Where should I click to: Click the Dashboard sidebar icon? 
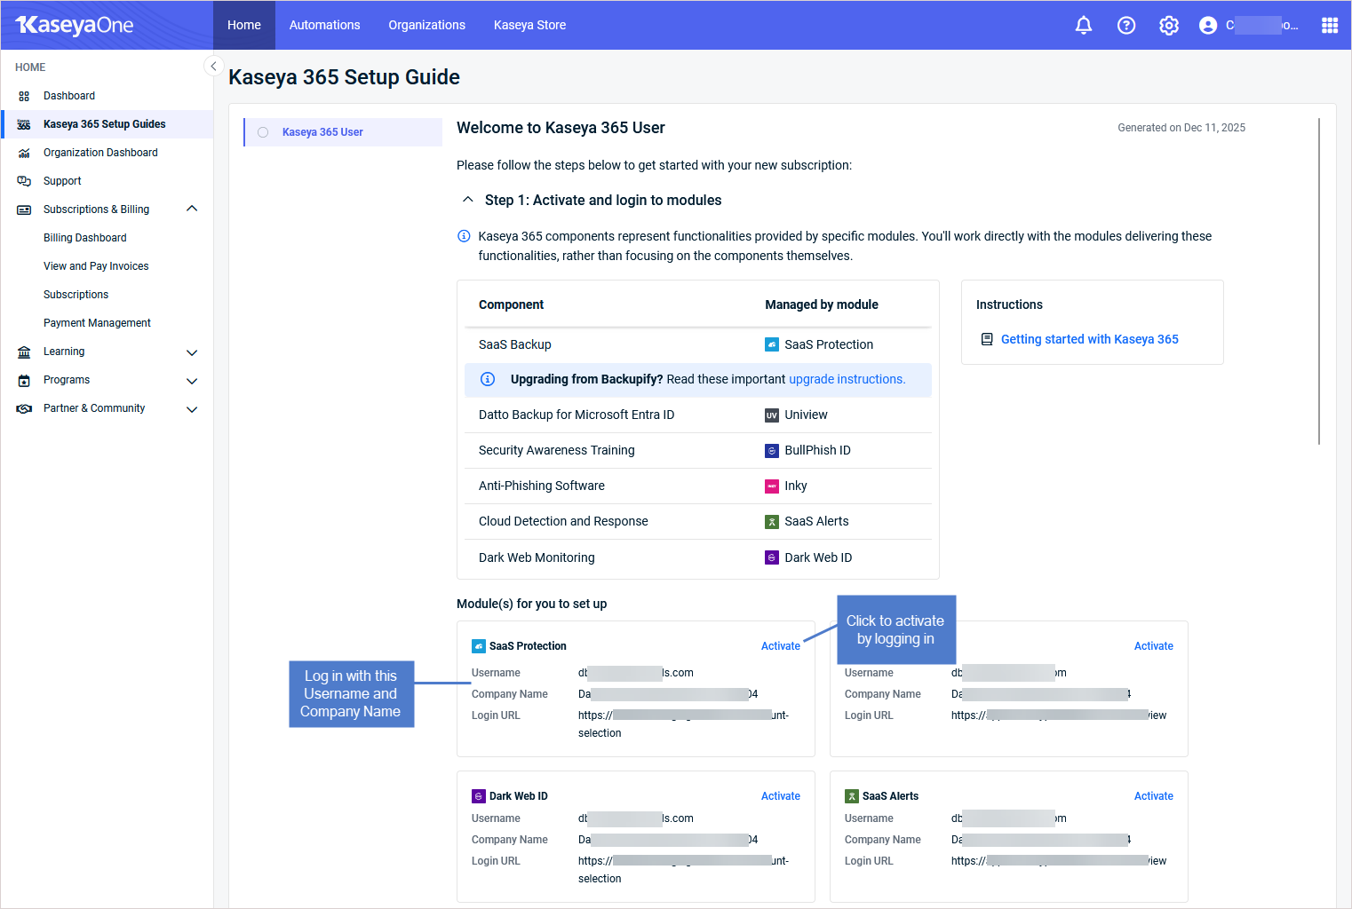(x=24, y=96)
